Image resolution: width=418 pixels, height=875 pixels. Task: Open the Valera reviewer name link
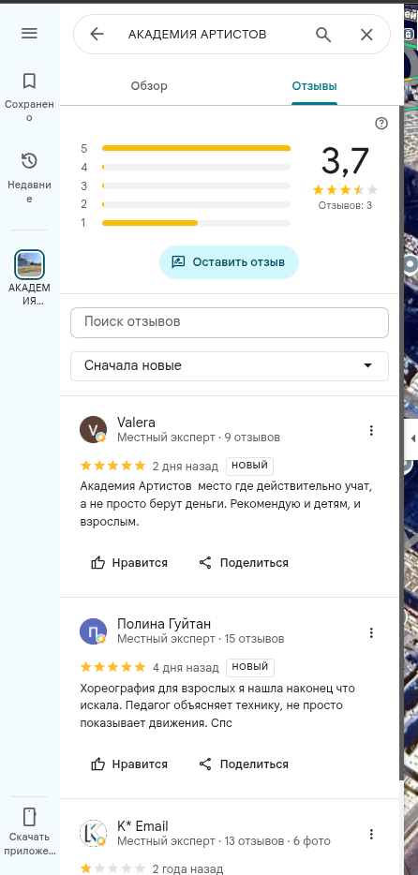136,423
